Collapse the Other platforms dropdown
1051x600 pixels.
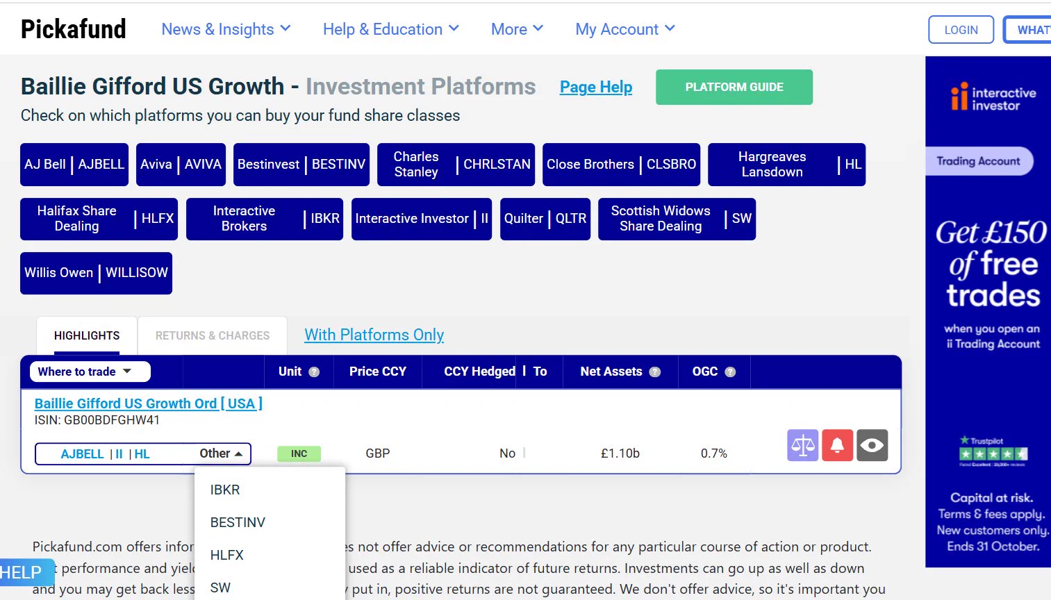[x=221, y=453]
